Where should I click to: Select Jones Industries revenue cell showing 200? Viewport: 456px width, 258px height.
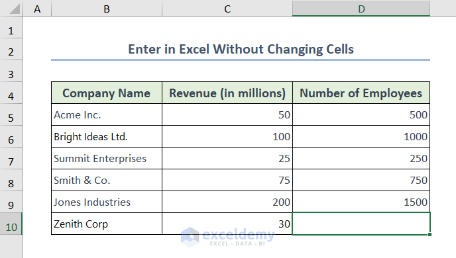pyautogui.click(x=227, y=202)
